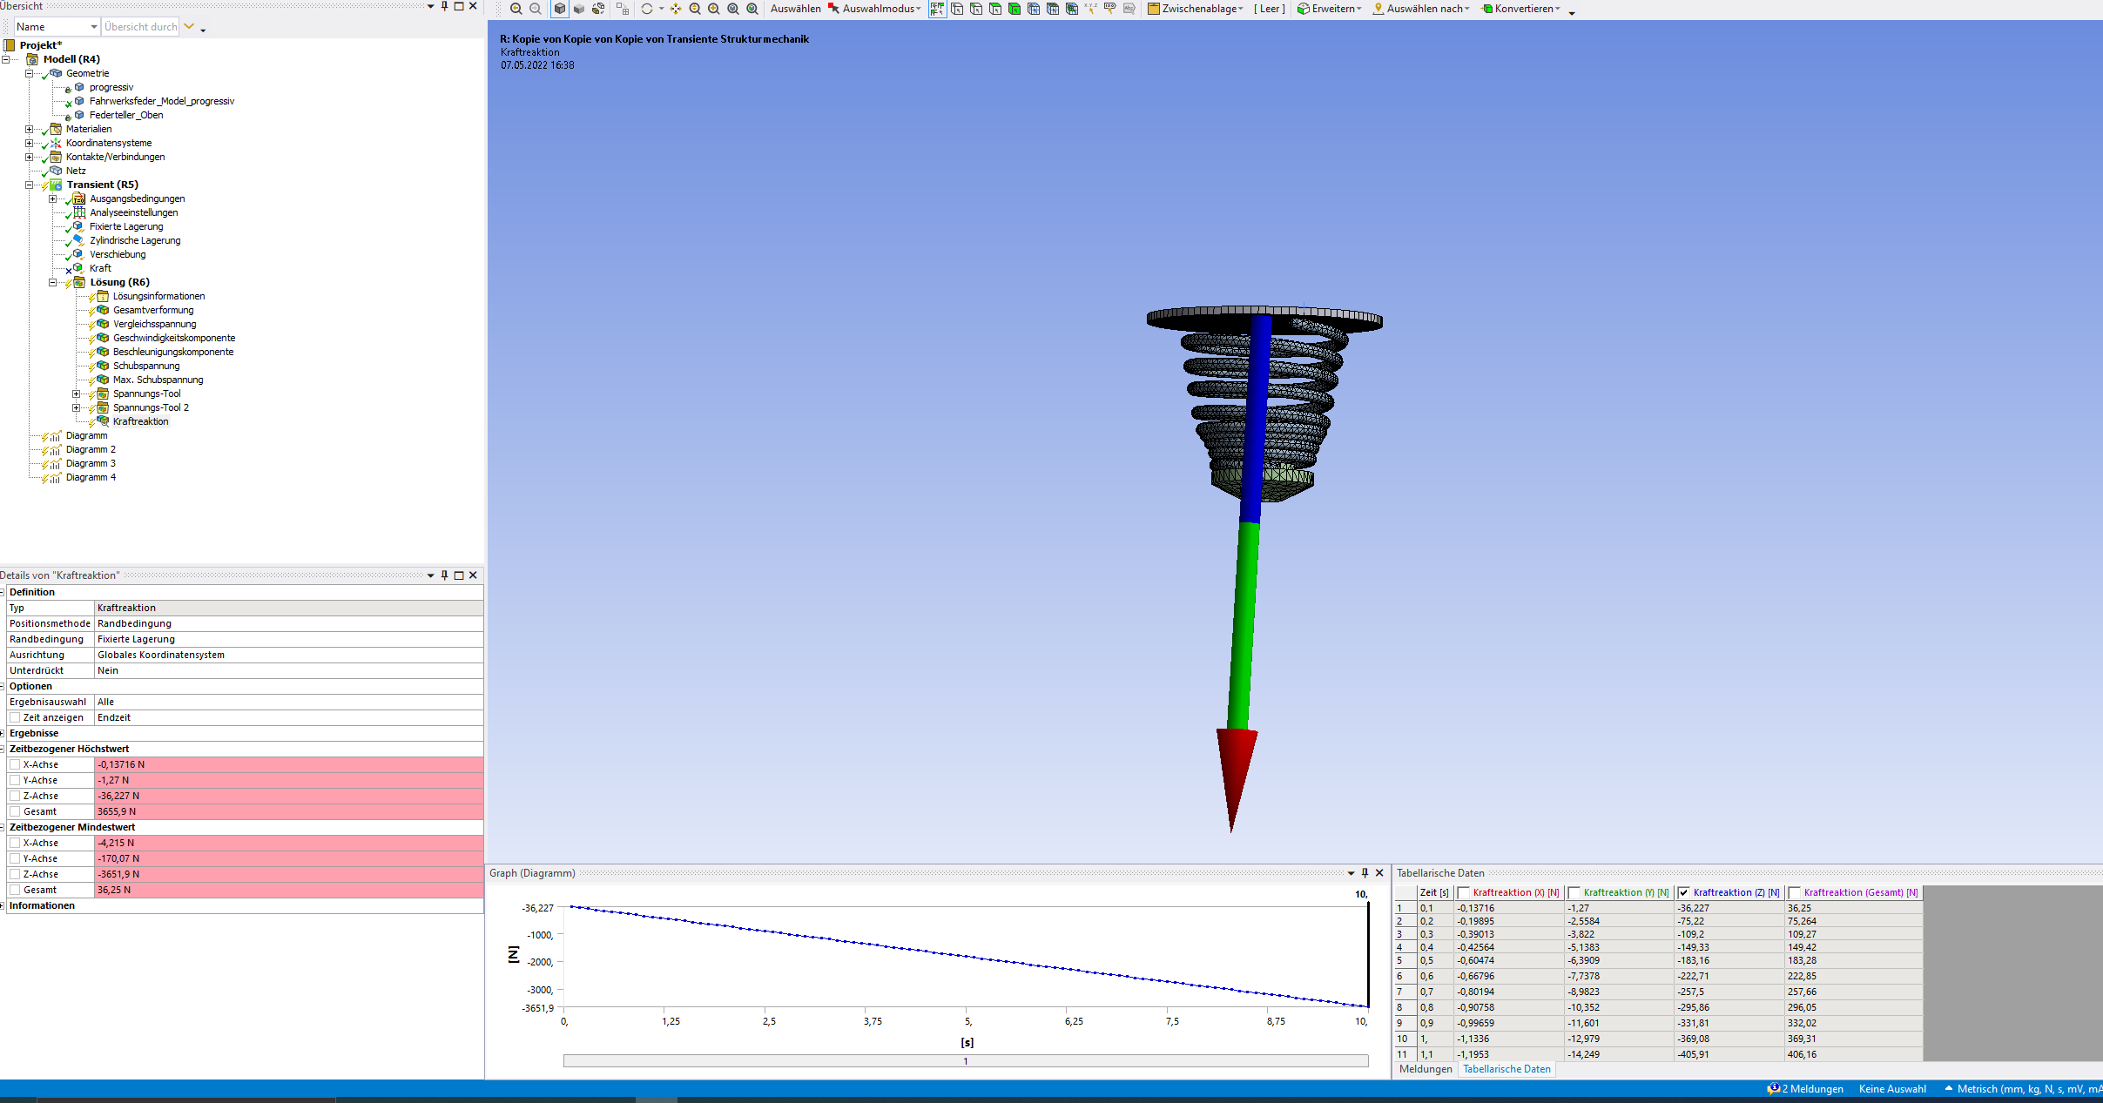Click in Übersicht durchsuchen search field
Image resolution: width=2103 pixels, height=1103 pixels.
(140, 27)
